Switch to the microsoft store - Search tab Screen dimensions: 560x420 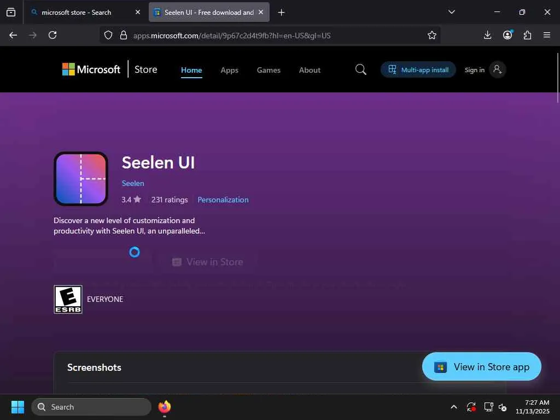pyautogui.click(x=85, y=13)
